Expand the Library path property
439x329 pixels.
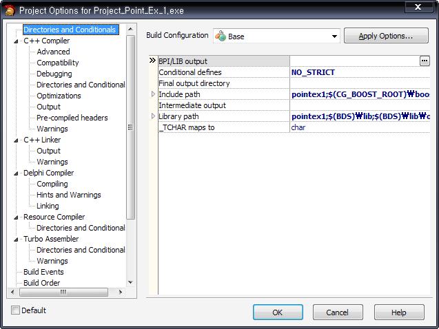(x=153, y=116)
